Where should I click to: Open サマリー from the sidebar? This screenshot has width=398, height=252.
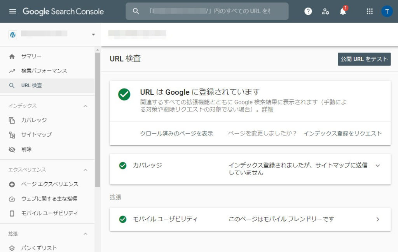31,56
